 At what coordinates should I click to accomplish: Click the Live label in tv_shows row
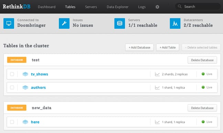(209, 74)
